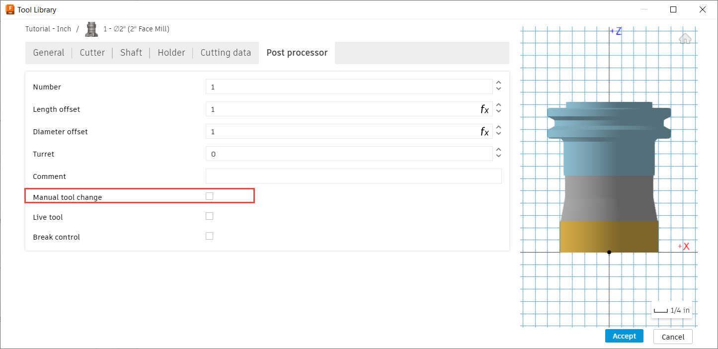Click the Fusion 360 logo in title bar
This screenshot has height=349, width=718.
click(10, 9)
